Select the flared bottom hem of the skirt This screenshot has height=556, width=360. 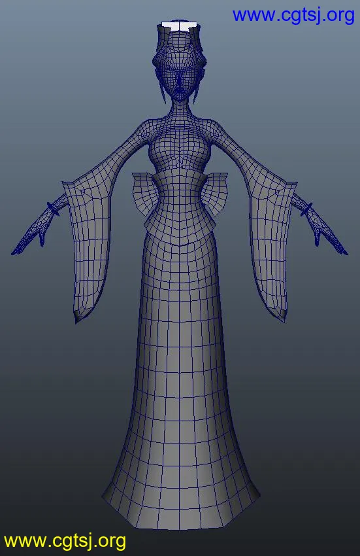point(181,500)
